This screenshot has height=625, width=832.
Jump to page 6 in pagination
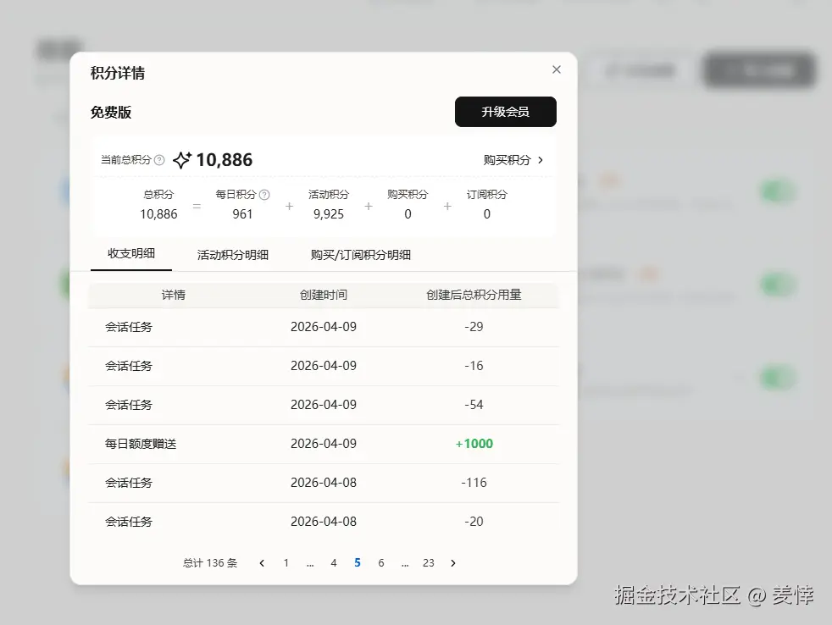tap(381, 562)
